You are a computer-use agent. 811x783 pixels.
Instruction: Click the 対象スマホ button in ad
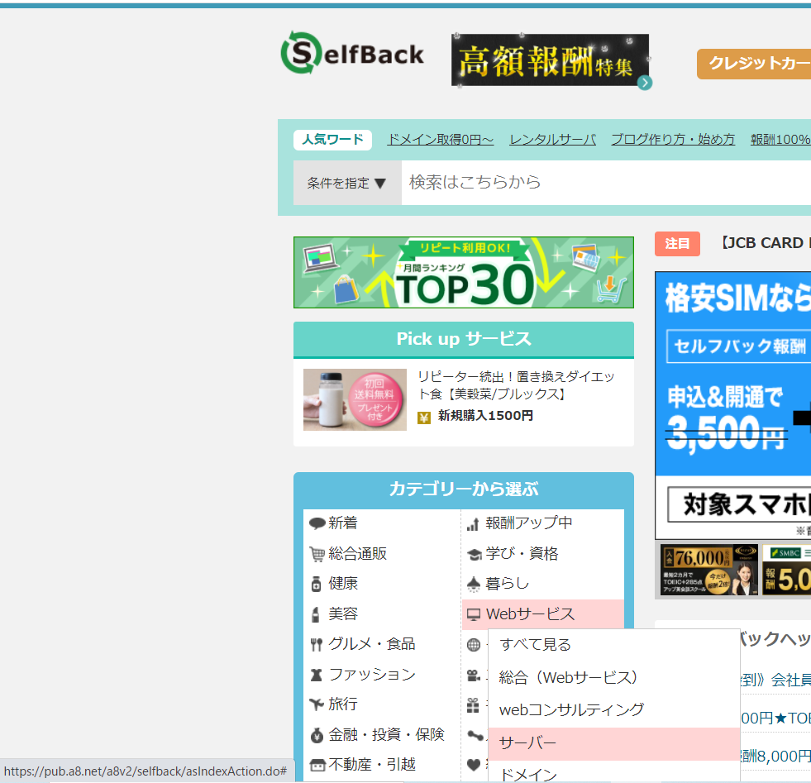click(x=739, y=504)
